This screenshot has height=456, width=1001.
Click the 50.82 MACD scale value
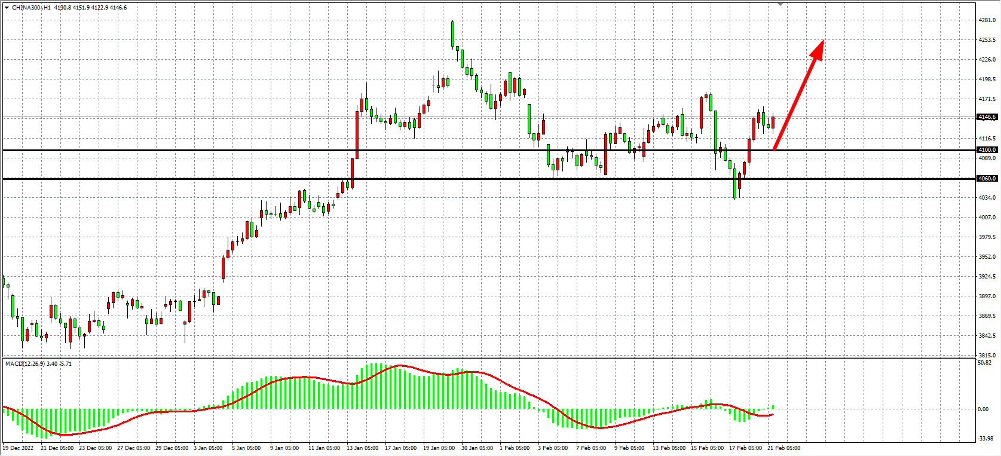984,363
